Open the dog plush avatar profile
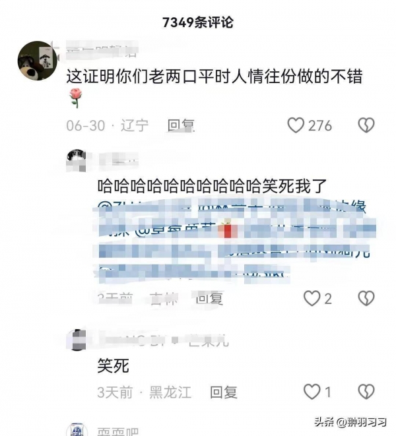 (38, 60)
